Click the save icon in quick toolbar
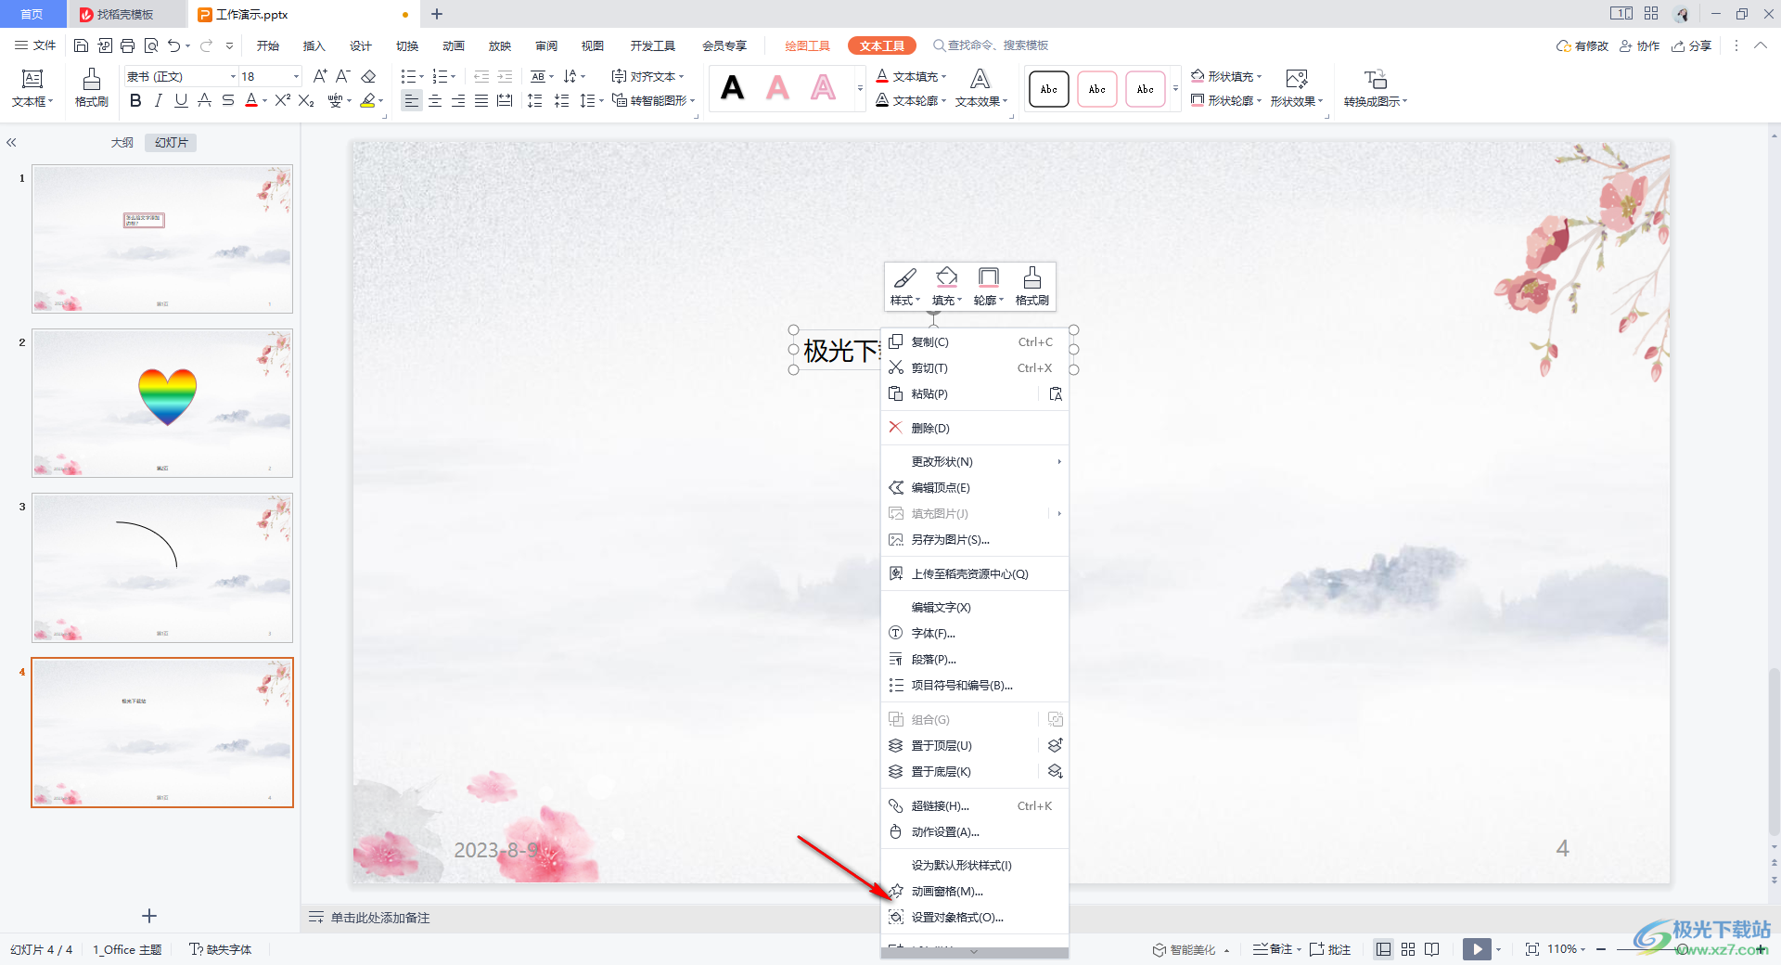 81,45
